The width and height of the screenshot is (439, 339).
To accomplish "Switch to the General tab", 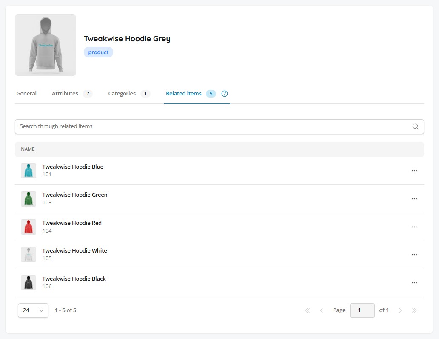I will click(26, 94).
